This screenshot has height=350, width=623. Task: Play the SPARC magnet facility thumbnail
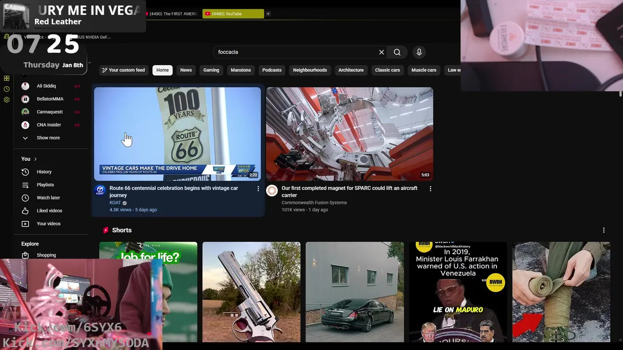click(x=349, y=134)
